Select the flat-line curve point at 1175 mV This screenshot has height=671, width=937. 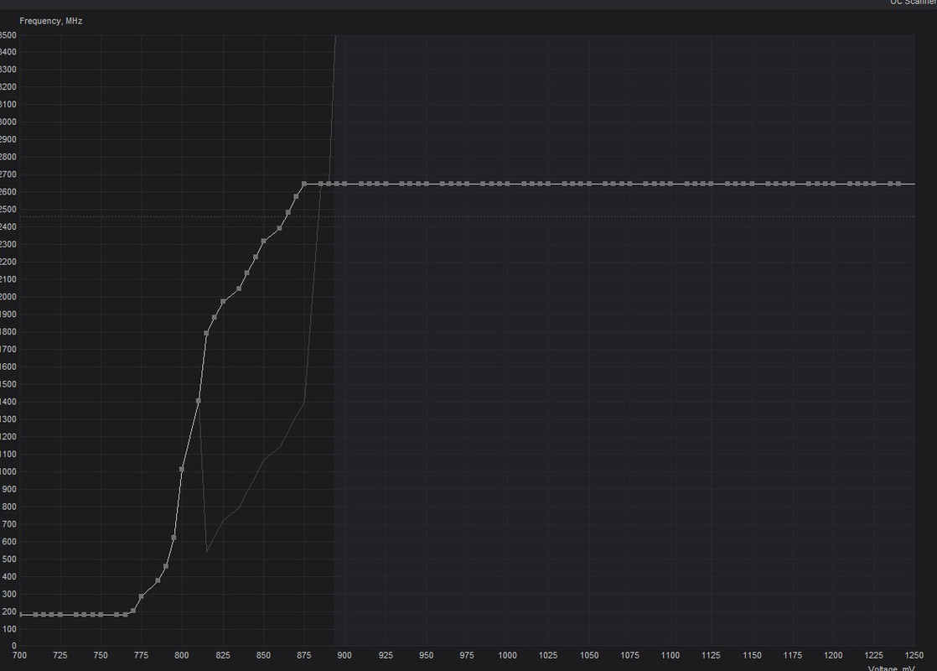792,184
